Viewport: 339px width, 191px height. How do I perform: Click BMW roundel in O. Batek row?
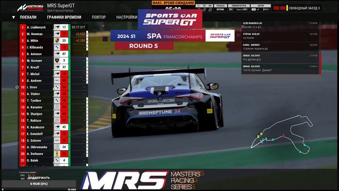point(57,161)
